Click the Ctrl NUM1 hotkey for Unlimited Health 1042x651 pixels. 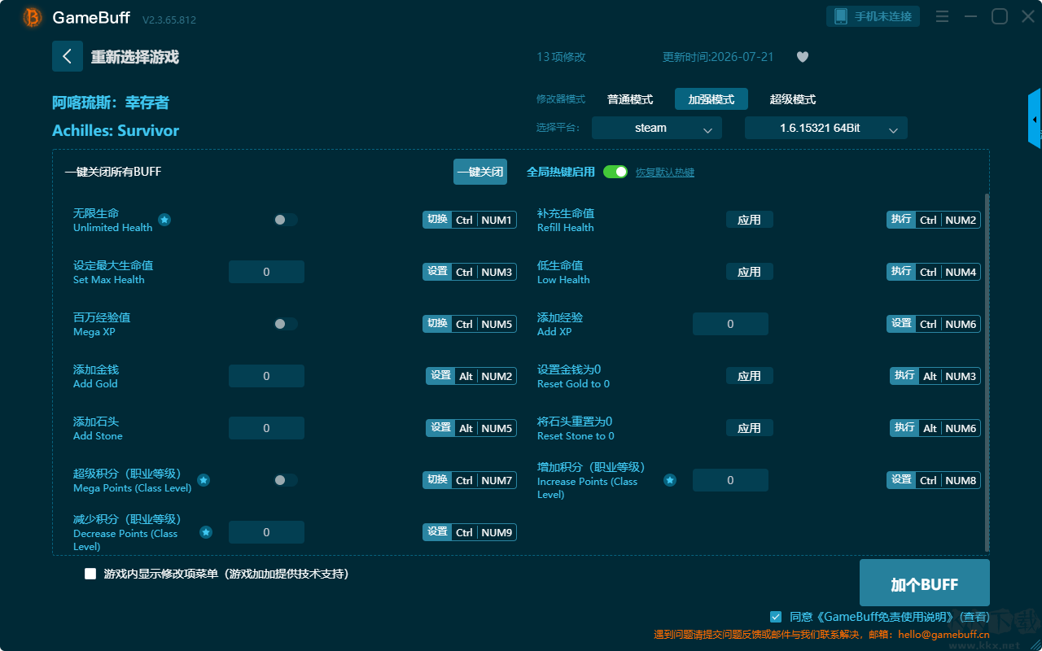[x=470, y=220]
